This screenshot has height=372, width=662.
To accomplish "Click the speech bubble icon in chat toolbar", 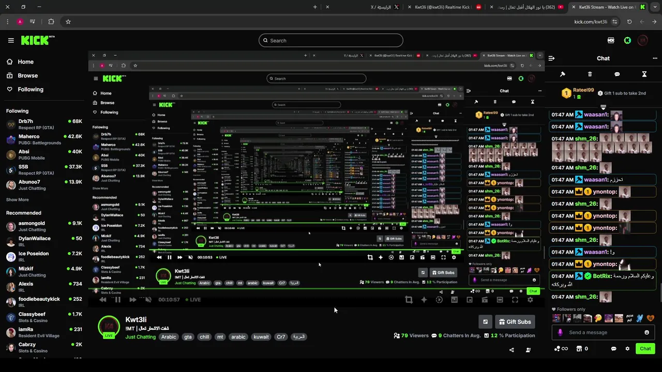I will tap(617, 74).
